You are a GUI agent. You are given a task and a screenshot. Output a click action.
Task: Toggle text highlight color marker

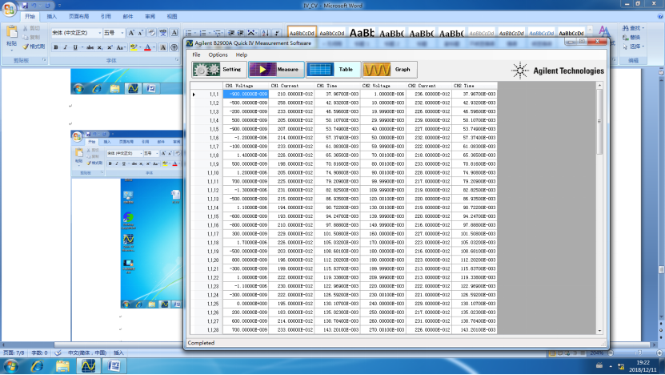tap(134, 47)
